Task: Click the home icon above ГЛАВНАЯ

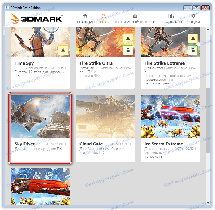Action: point(85,16)
